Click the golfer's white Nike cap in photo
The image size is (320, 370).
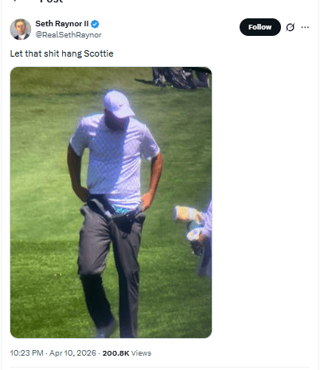point(119,104)
